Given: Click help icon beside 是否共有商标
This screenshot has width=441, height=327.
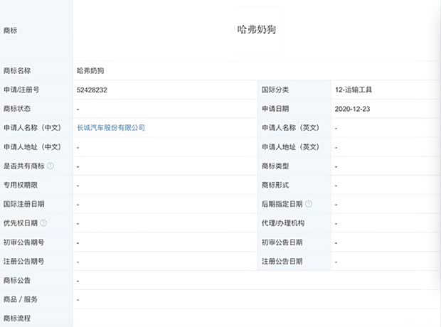Looking at the screenshot, I should click(51, 166).
